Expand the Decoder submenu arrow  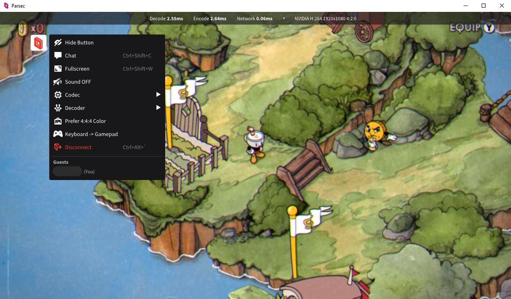158,108
